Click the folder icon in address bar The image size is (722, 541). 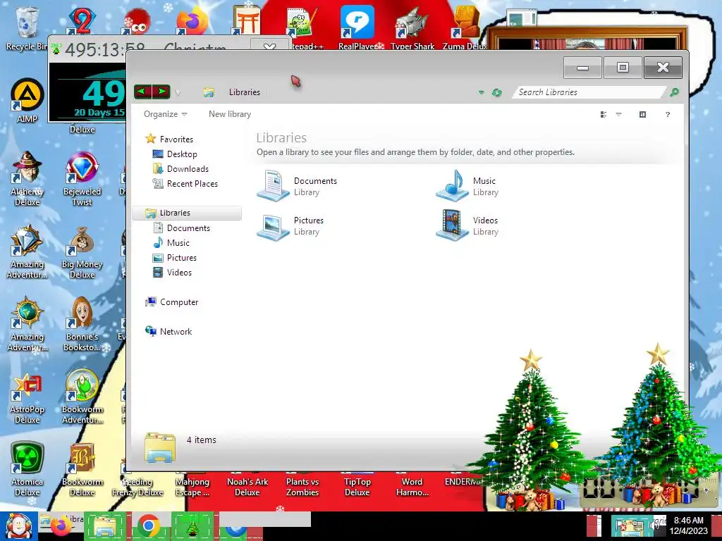209,92
